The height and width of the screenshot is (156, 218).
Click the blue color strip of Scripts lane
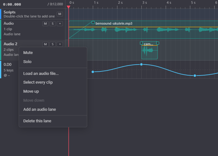pos(1,14)
